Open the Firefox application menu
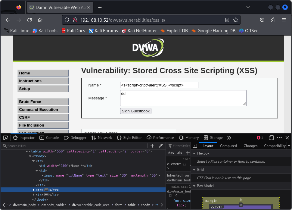This screenshot has width=292, height=210. pyautogui.click(x=284, y=20)
